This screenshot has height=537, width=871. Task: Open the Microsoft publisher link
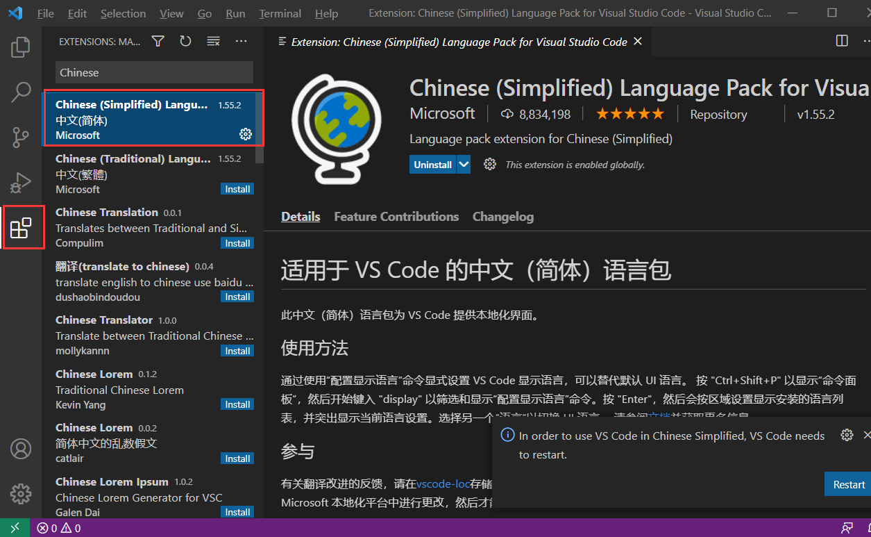click(x=442, y=113)
